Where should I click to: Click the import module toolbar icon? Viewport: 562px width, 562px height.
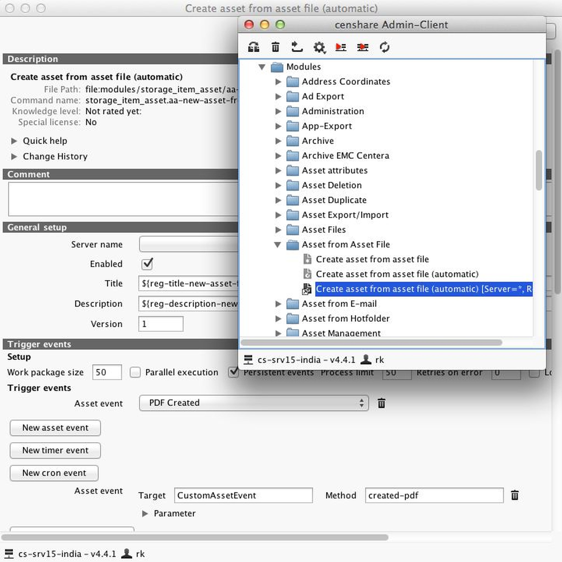coord(297,47)
